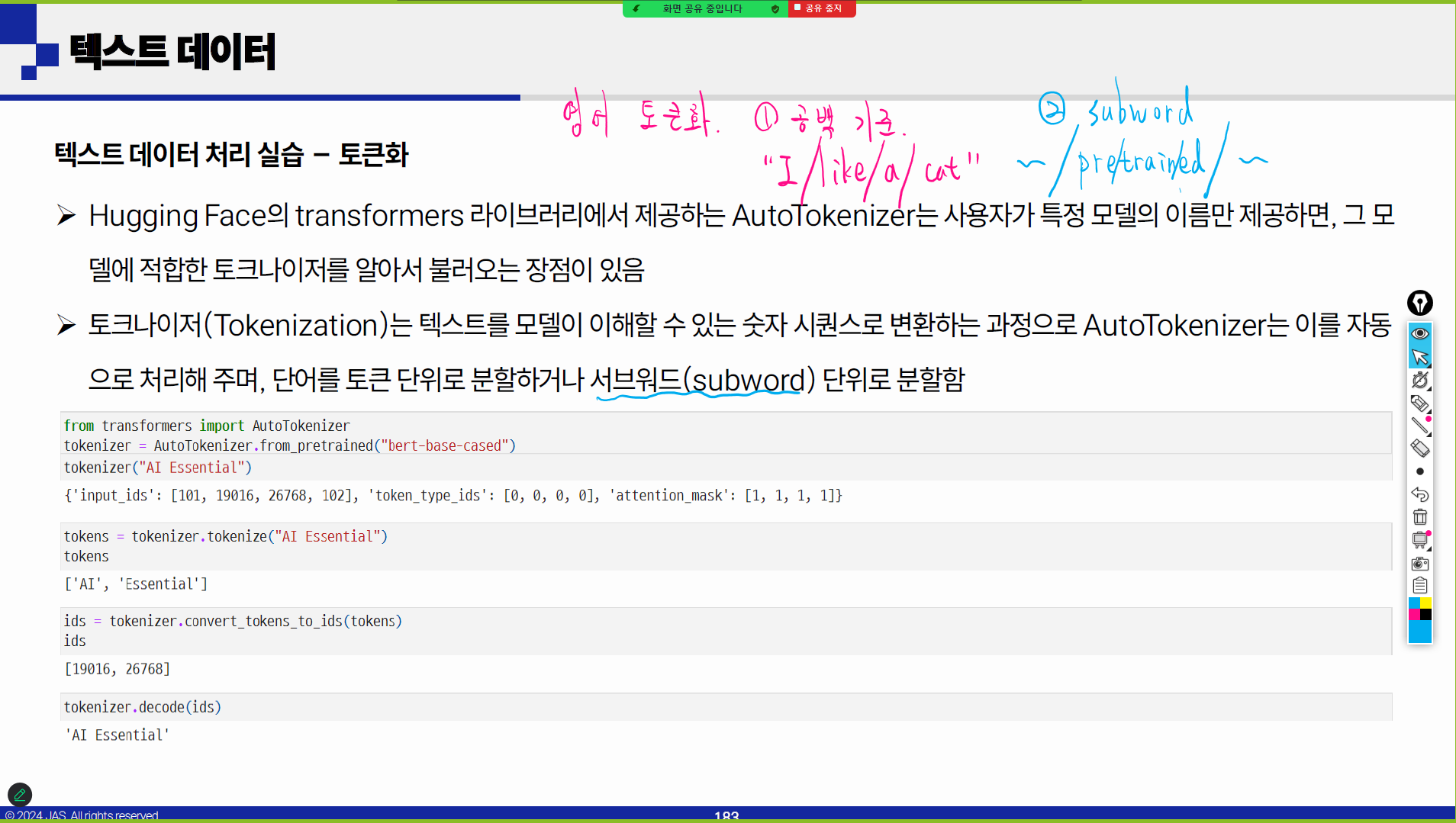The height and width of the screenshot is (823, 1456).
Task: Choose the line drawing tool
Action: (x=1419, y=426)
